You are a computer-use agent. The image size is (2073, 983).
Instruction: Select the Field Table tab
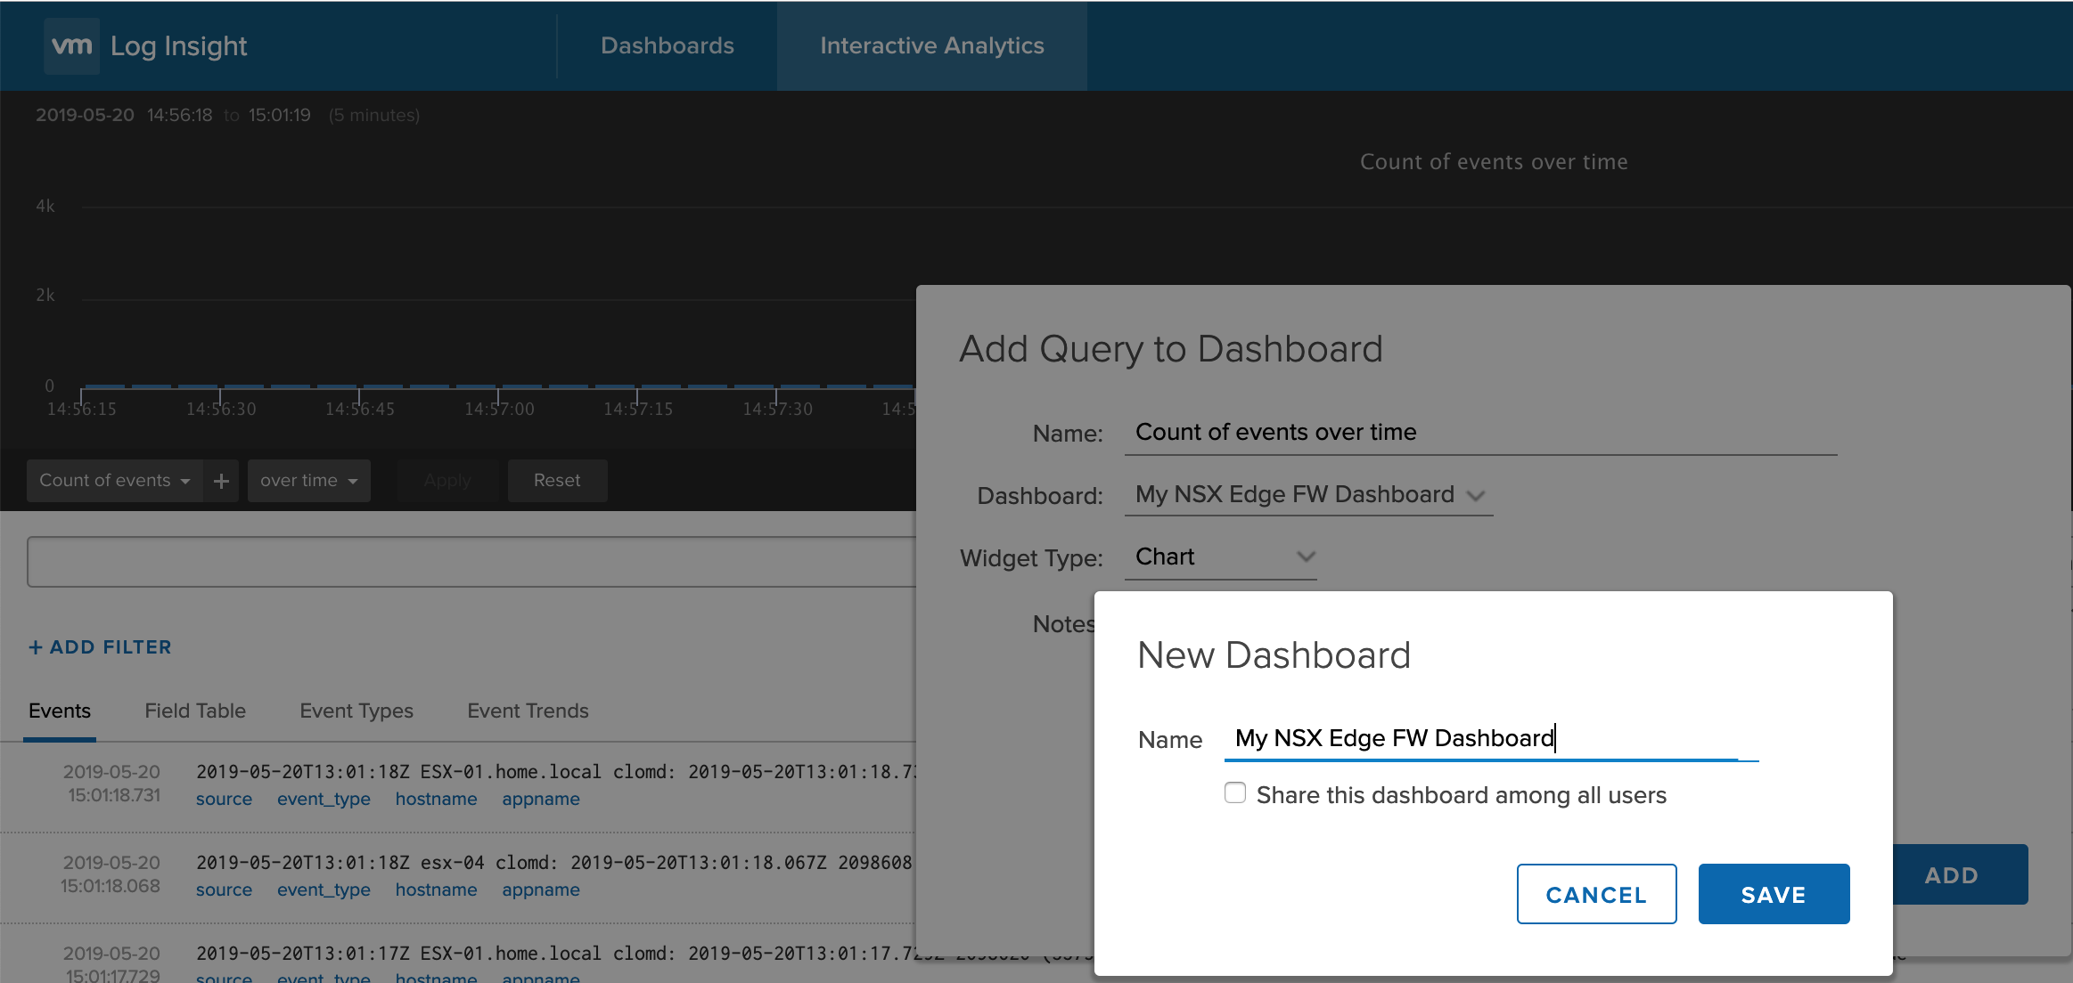(x=195, y=711)
